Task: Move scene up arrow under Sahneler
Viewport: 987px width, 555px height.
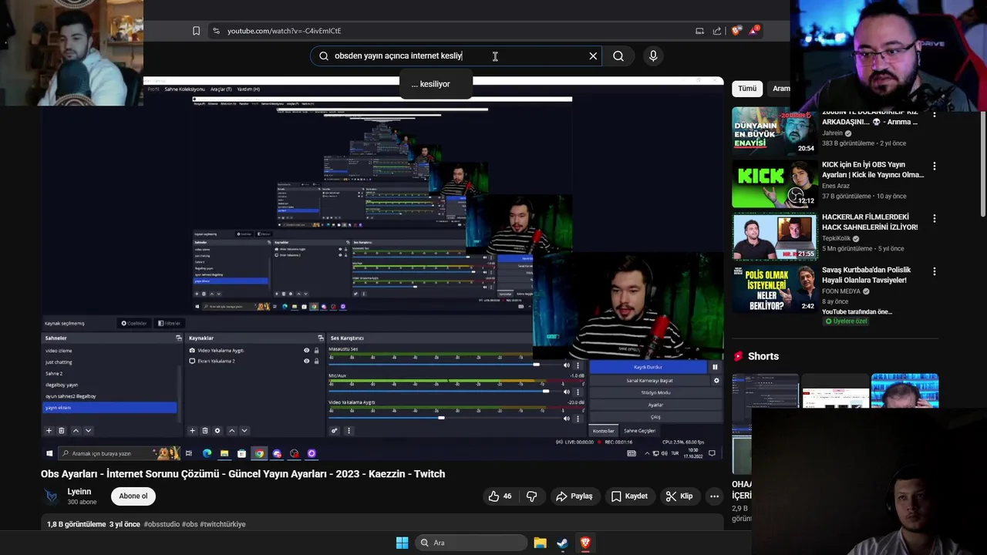Action: point(75,431)
